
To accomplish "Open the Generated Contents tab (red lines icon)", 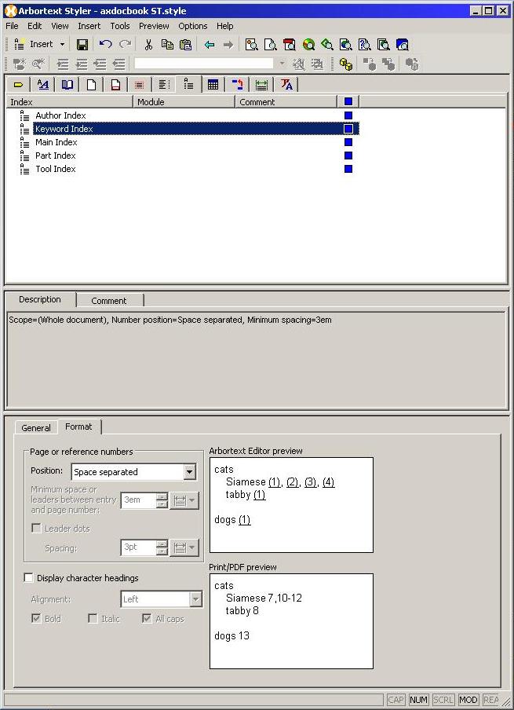I will pos(140,85).
